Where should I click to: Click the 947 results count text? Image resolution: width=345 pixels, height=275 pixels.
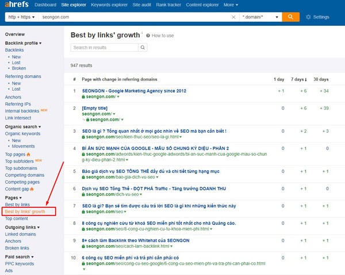coord(81,65)
